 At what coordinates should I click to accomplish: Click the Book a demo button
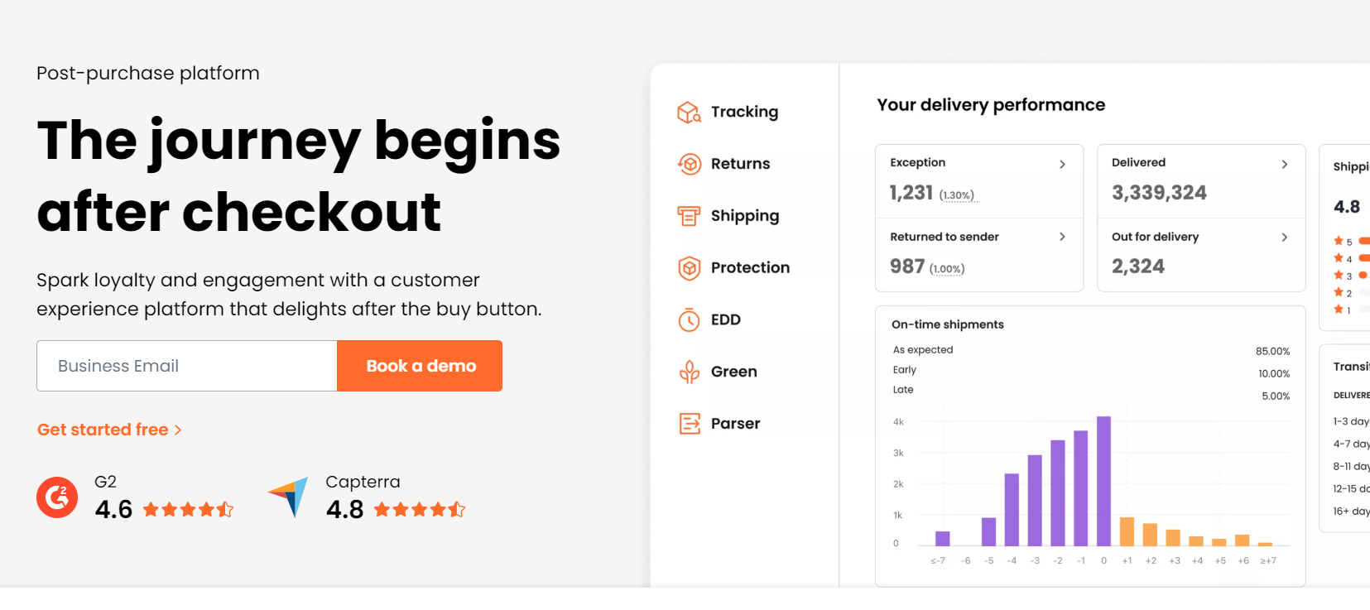tap(419, 366)
